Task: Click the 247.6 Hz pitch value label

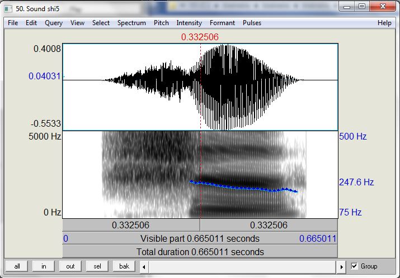Action: tap(356, 183)
